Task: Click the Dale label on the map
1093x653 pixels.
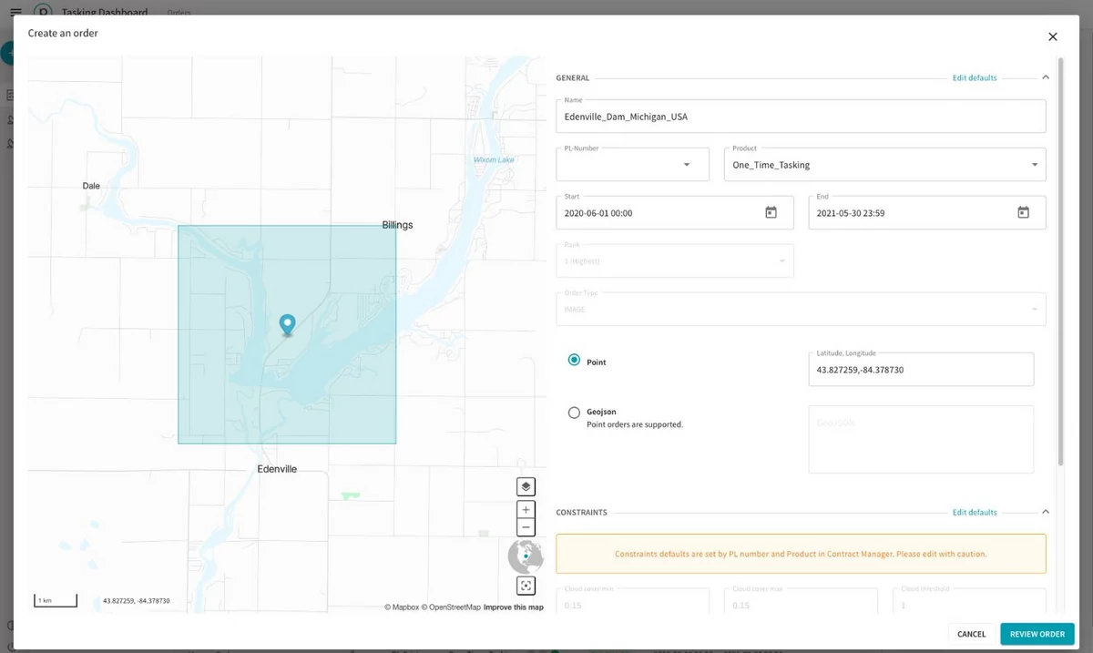Action: (x=91, y=186)
